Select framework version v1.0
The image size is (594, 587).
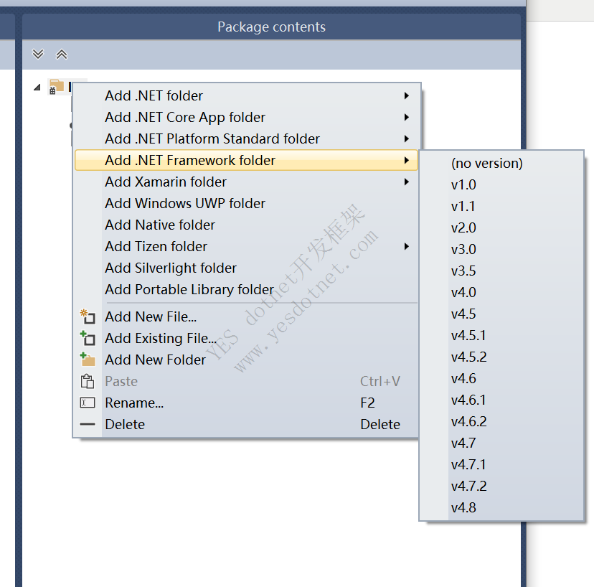coord(501,185)
